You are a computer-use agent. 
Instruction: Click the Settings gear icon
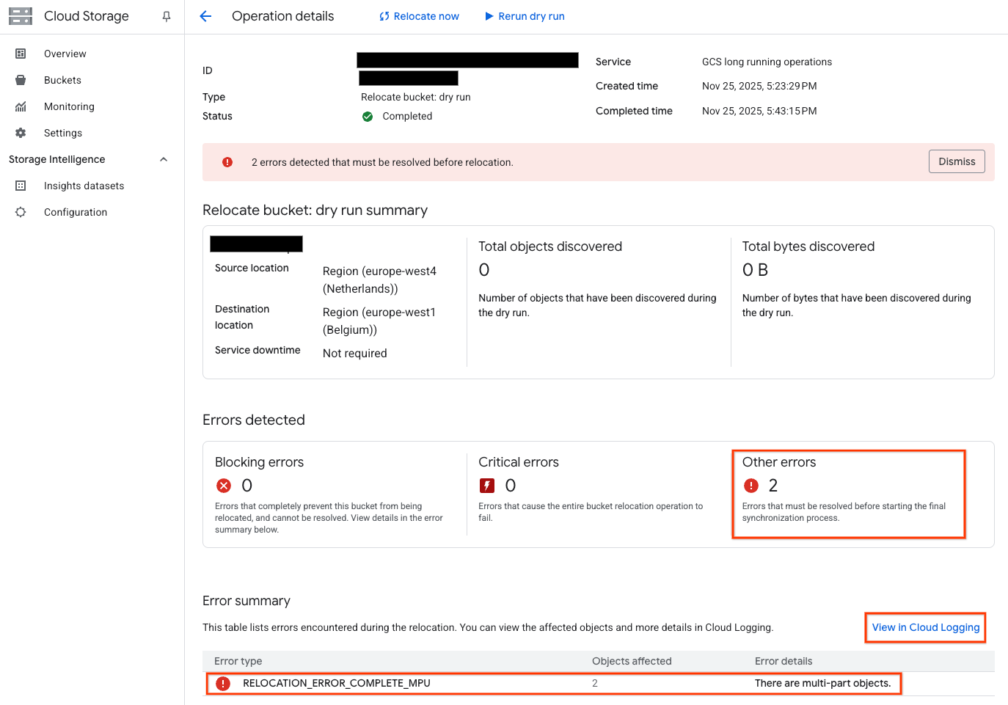(21, 133)
